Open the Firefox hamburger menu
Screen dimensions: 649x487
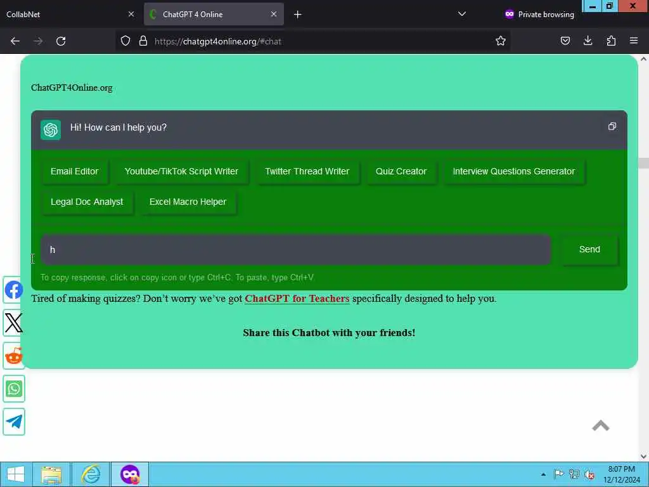pyautogui.click(x=634, y=41)
